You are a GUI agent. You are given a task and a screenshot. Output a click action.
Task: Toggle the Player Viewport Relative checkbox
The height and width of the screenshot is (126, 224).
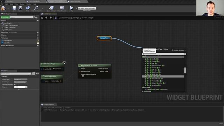coord(83,76)
